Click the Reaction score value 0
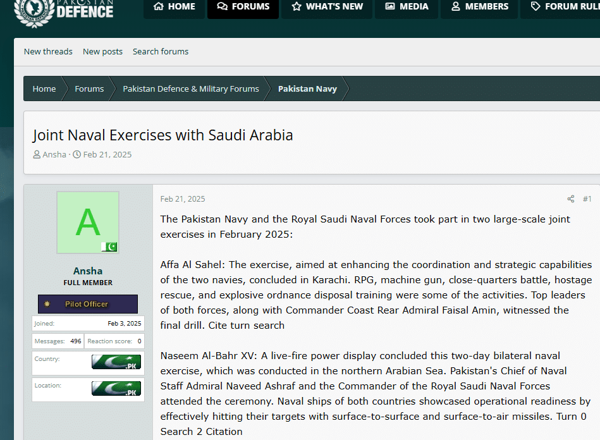Screen dimensions: 600x440 click(x=139, y=341)
